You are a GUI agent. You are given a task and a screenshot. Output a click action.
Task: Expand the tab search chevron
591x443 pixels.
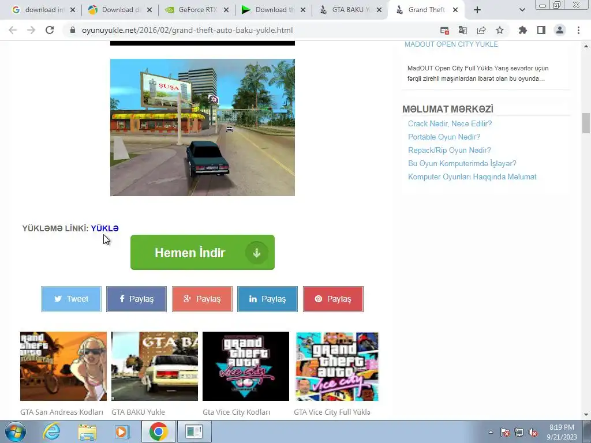[522, 10]
